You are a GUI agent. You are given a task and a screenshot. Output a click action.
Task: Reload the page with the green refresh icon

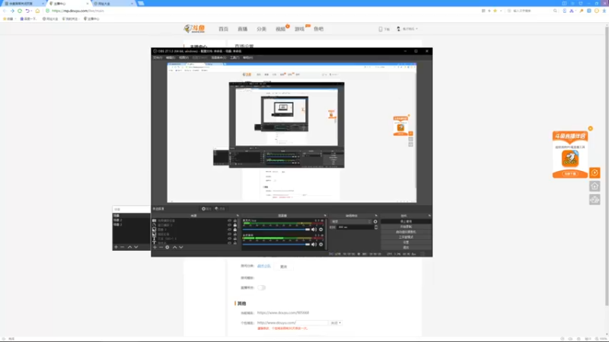tap(20, 11)
